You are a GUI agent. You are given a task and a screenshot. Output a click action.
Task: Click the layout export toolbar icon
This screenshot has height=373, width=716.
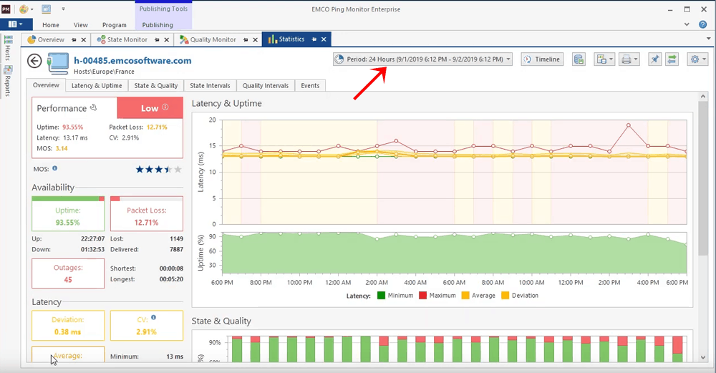(x=601, y=59)
